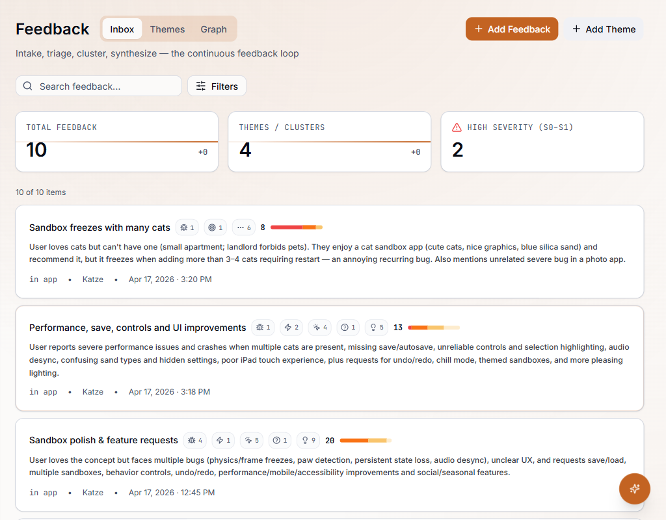This screenshot has height=520, width=666.
Task: Click the 'Feedback' page heading
Action: (53, 29)
